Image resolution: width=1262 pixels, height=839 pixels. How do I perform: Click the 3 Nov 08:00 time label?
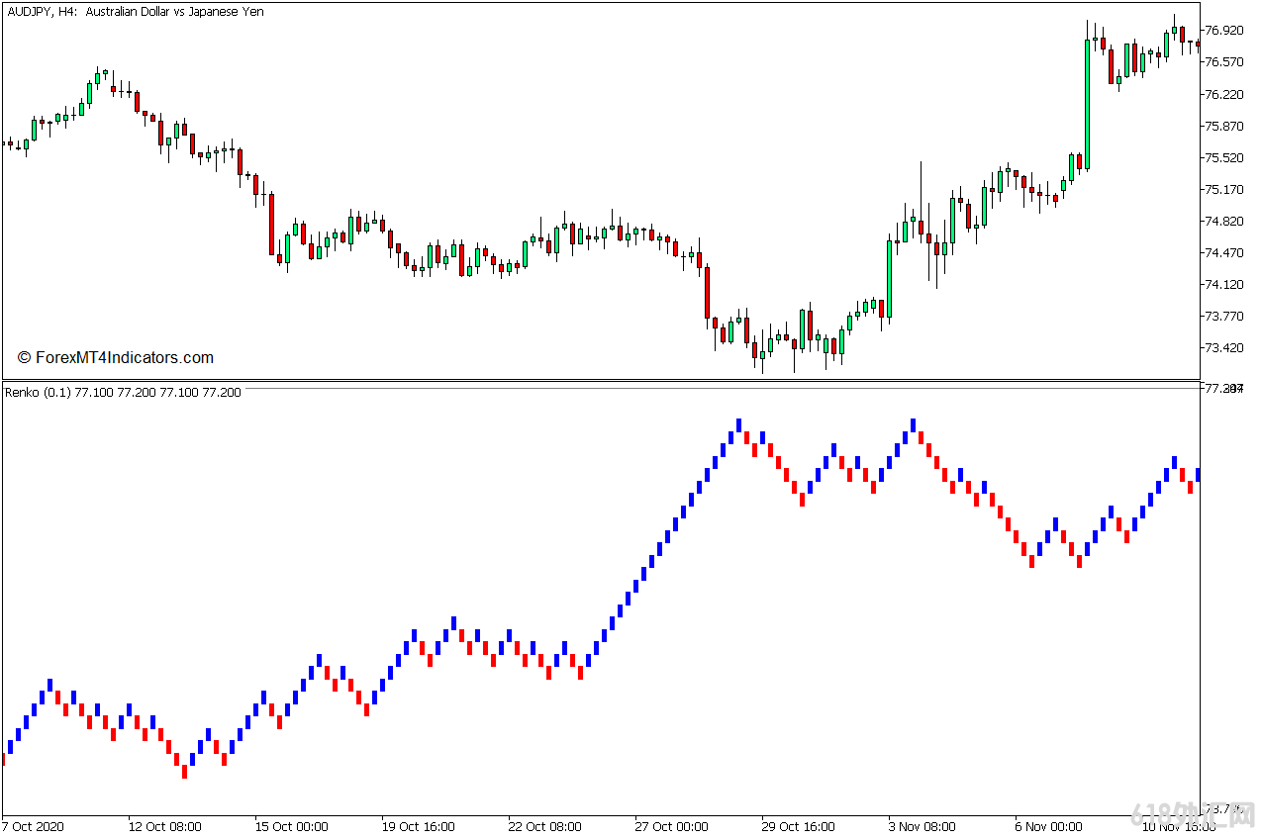tap(921, 826)
